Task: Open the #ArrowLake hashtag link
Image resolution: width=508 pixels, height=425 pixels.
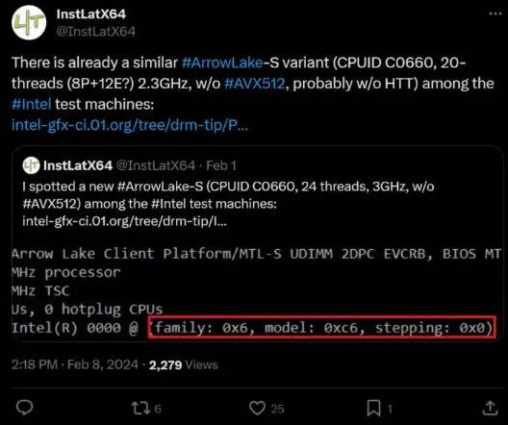Action: pyautogui.click(x=222, y=62)
